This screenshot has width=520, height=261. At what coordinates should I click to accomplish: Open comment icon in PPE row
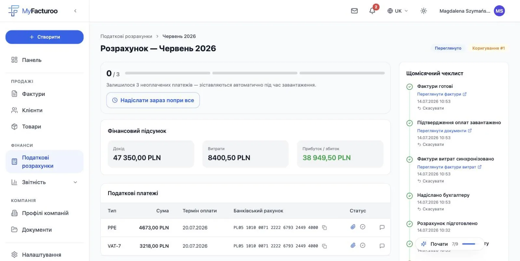pos(382,227)
